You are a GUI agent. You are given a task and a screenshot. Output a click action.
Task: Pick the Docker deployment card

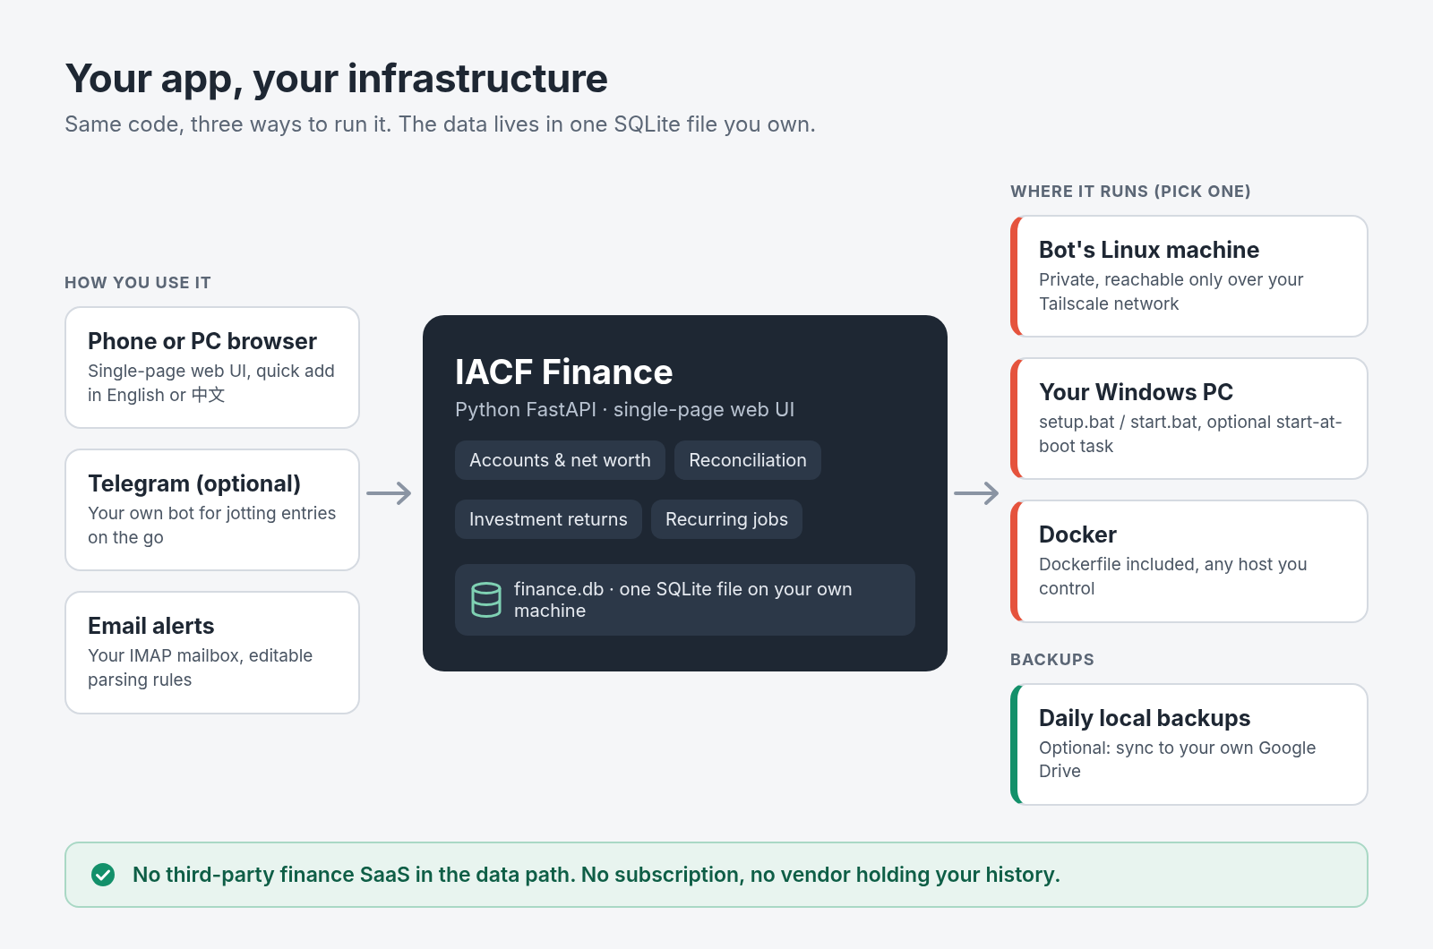tap(1189, 561)
